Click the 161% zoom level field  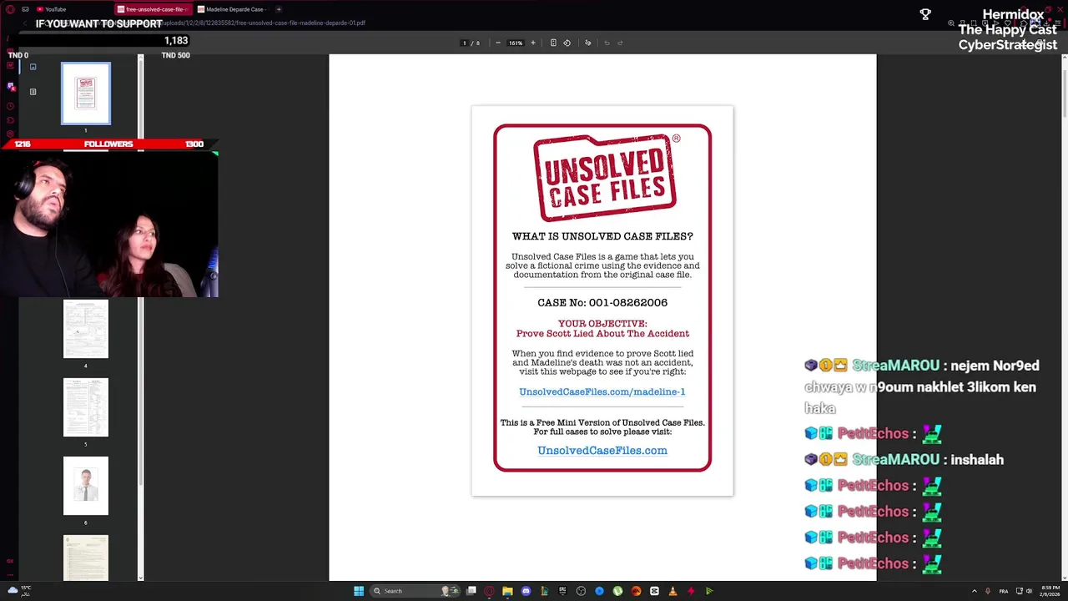pos(516,43)
